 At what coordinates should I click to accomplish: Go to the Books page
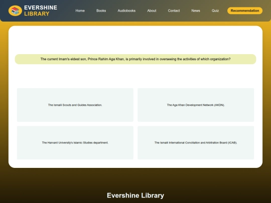[101, 11]
